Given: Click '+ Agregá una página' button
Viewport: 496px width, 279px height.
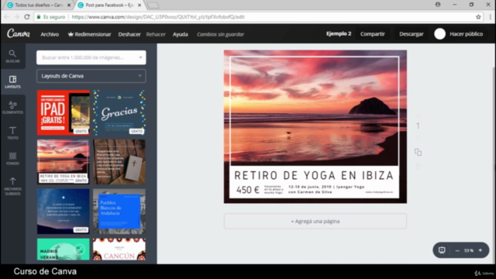Looking at the screenshot, I should [315, 221].
